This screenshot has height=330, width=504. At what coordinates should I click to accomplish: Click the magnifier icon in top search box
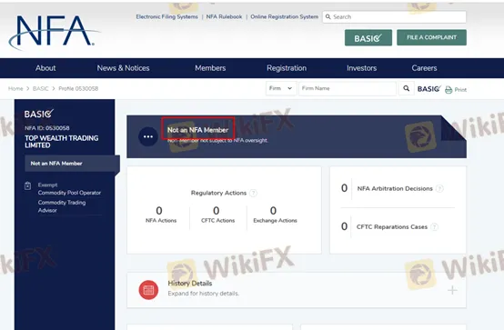tap(328, 16)
